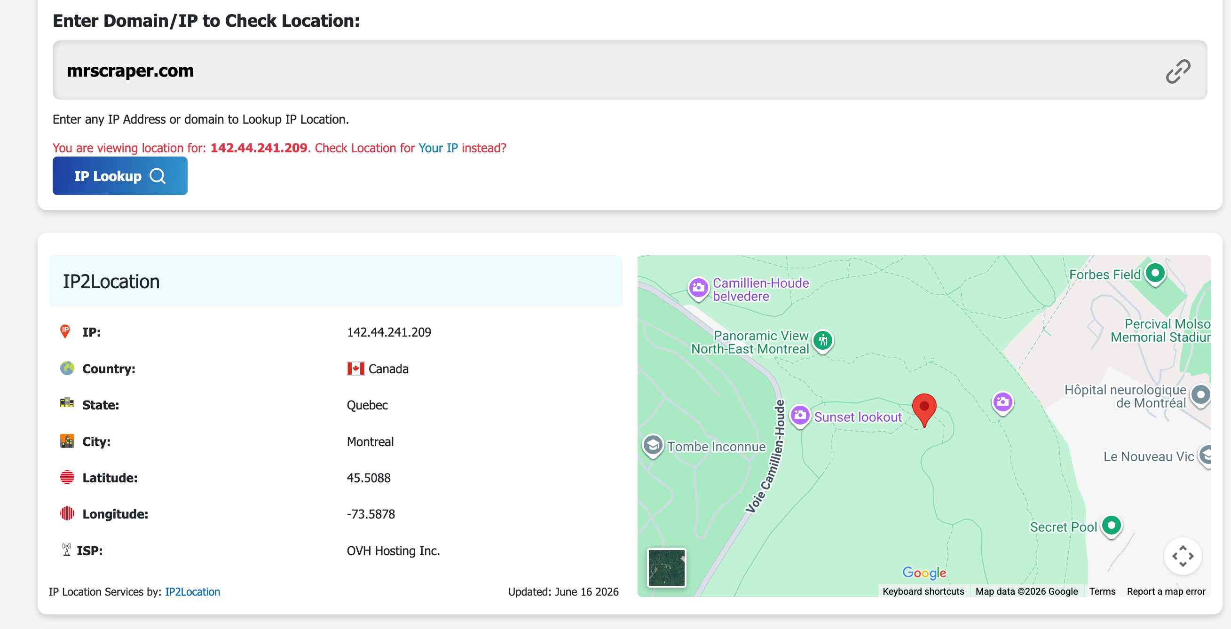Open the map camera pan controls
The image size is (1231, 629).
coord(1183,556)
